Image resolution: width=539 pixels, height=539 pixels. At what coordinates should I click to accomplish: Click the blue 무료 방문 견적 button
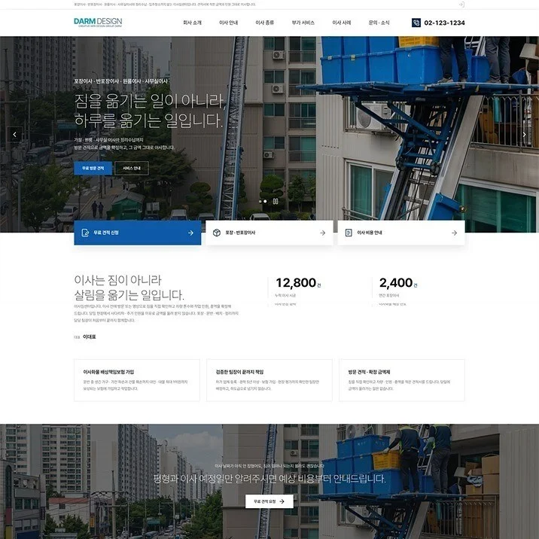(93, 168)
